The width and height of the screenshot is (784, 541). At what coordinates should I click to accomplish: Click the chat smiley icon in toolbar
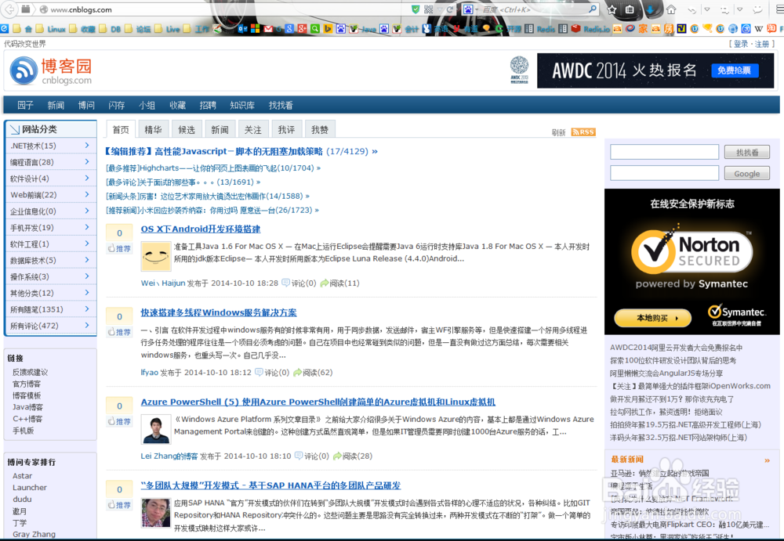757,9
